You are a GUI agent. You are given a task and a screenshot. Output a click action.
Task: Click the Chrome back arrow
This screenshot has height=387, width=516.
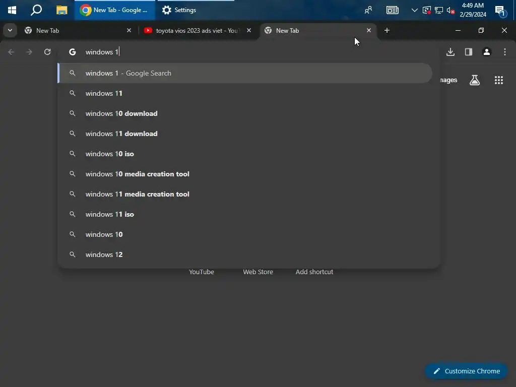[x=11, y=52]
